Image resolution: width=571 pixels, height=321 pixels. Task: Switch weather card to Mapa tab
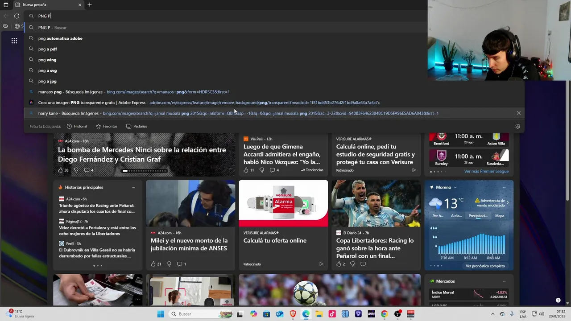pyautogui.click(x=500, y=216)
